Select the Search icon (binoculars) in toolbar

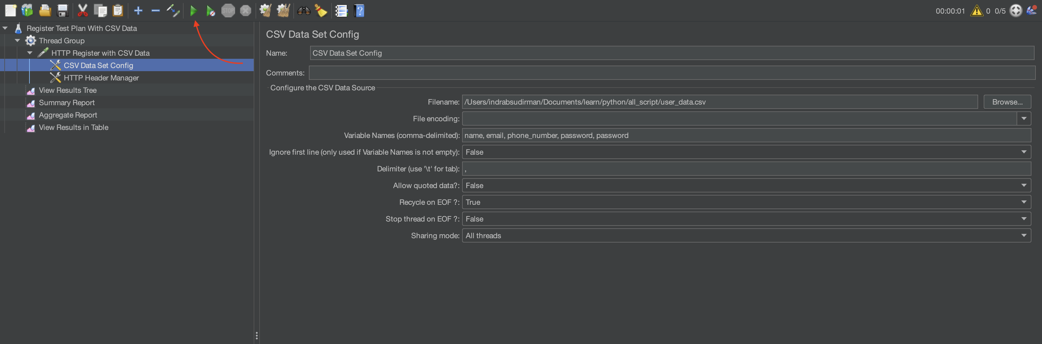(303, 11)
